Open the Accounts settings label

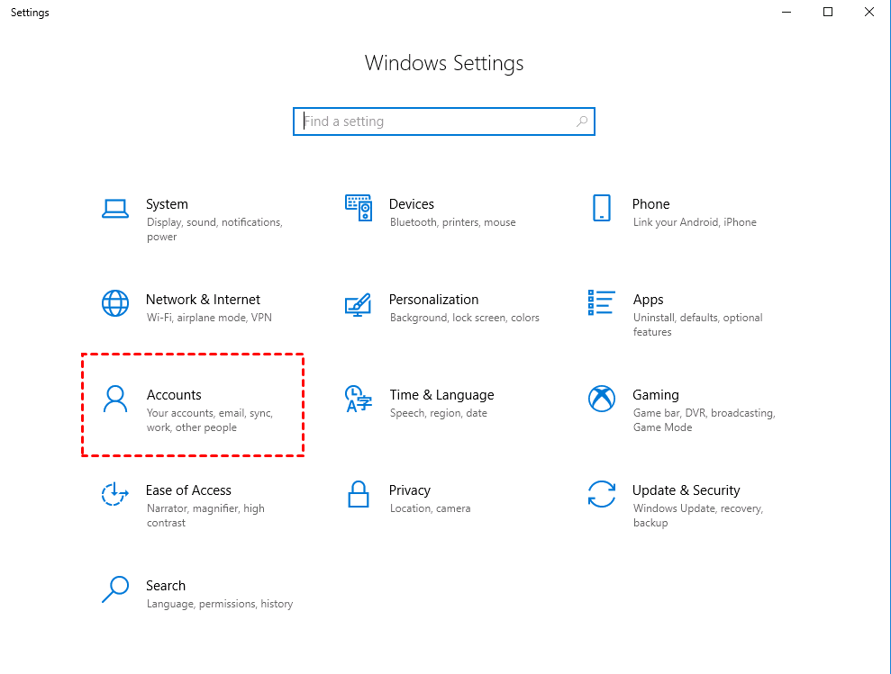point(174,395)
